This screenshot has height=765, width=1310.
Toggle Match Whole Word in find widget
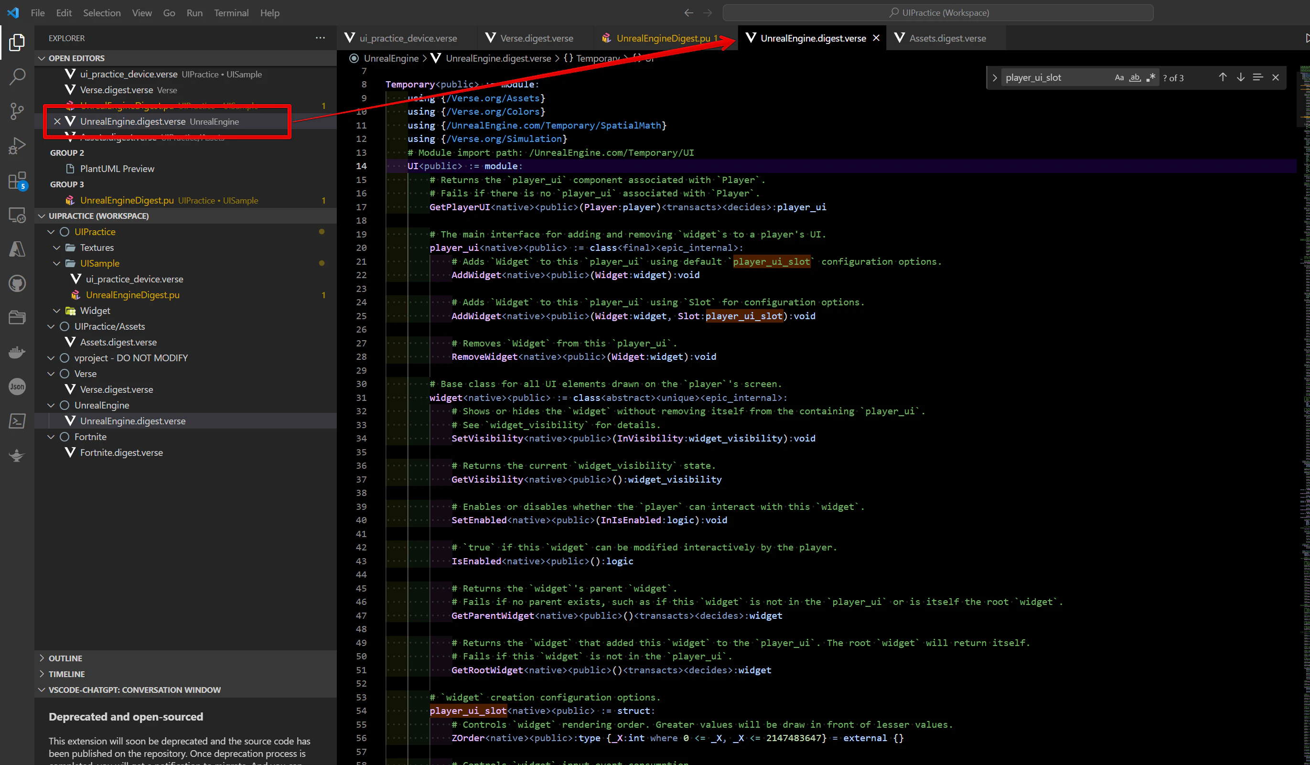1135,77
